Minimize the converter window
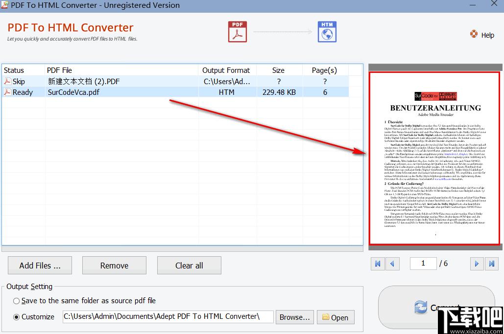The image size is (504, 334). pos(473,4)
